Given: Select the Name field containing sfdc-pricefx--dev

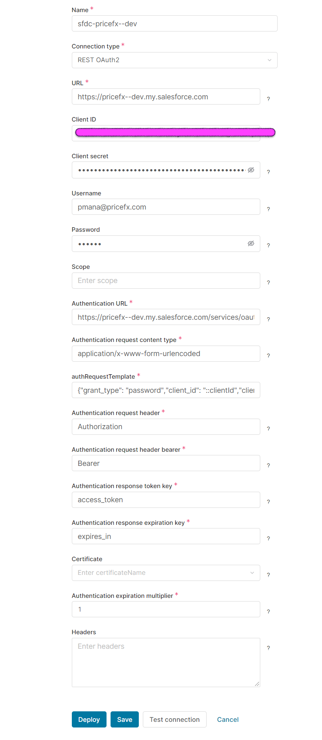Looking at the screenshot, I should pos(175,23).
